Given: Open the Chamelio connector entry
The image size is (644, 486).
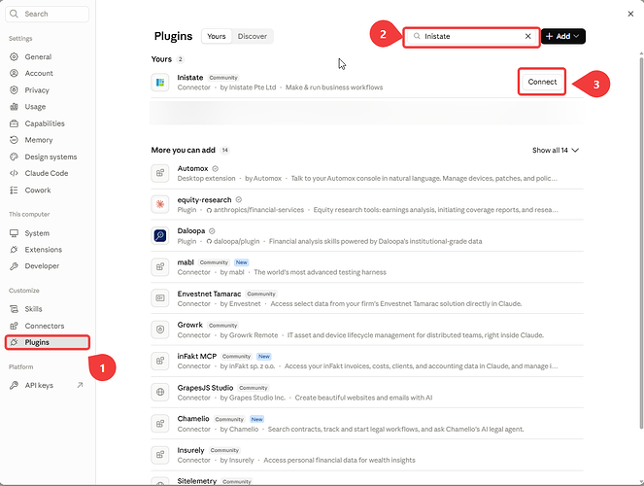Looking at the screenshot, I should pos(367,423).
